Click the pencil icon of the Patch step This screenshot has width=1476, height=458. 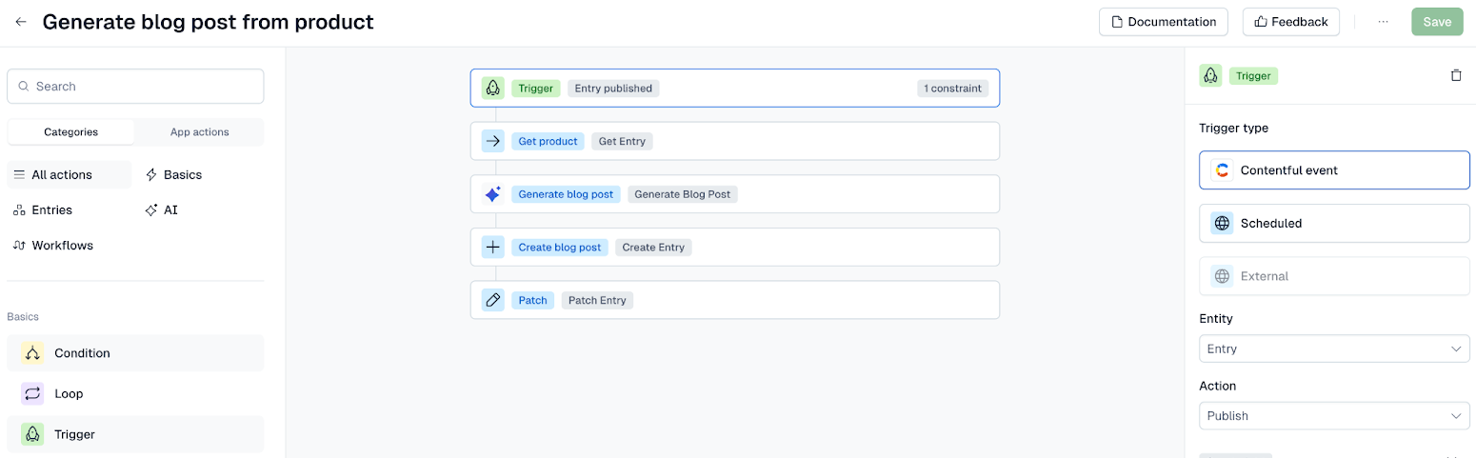click(492, 300)
